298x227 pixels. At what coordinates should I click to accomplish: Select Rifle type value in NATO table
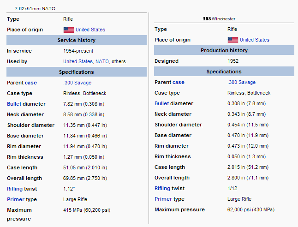(x=68, y=19)
